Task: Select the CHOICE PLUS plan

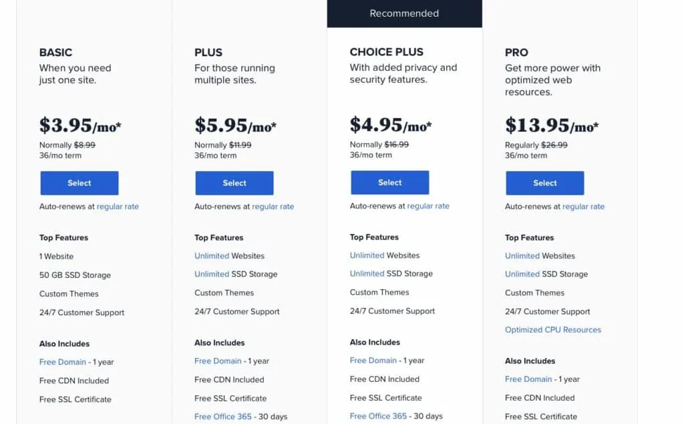Action: [389, 182]
